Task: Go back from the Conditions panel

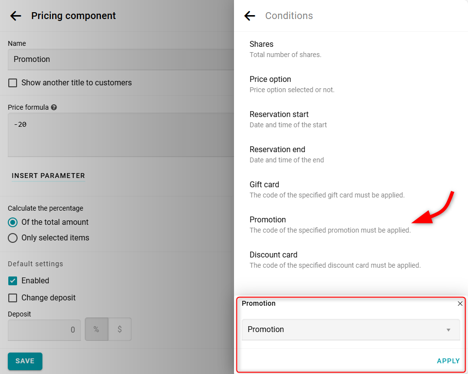Action: 250,16
